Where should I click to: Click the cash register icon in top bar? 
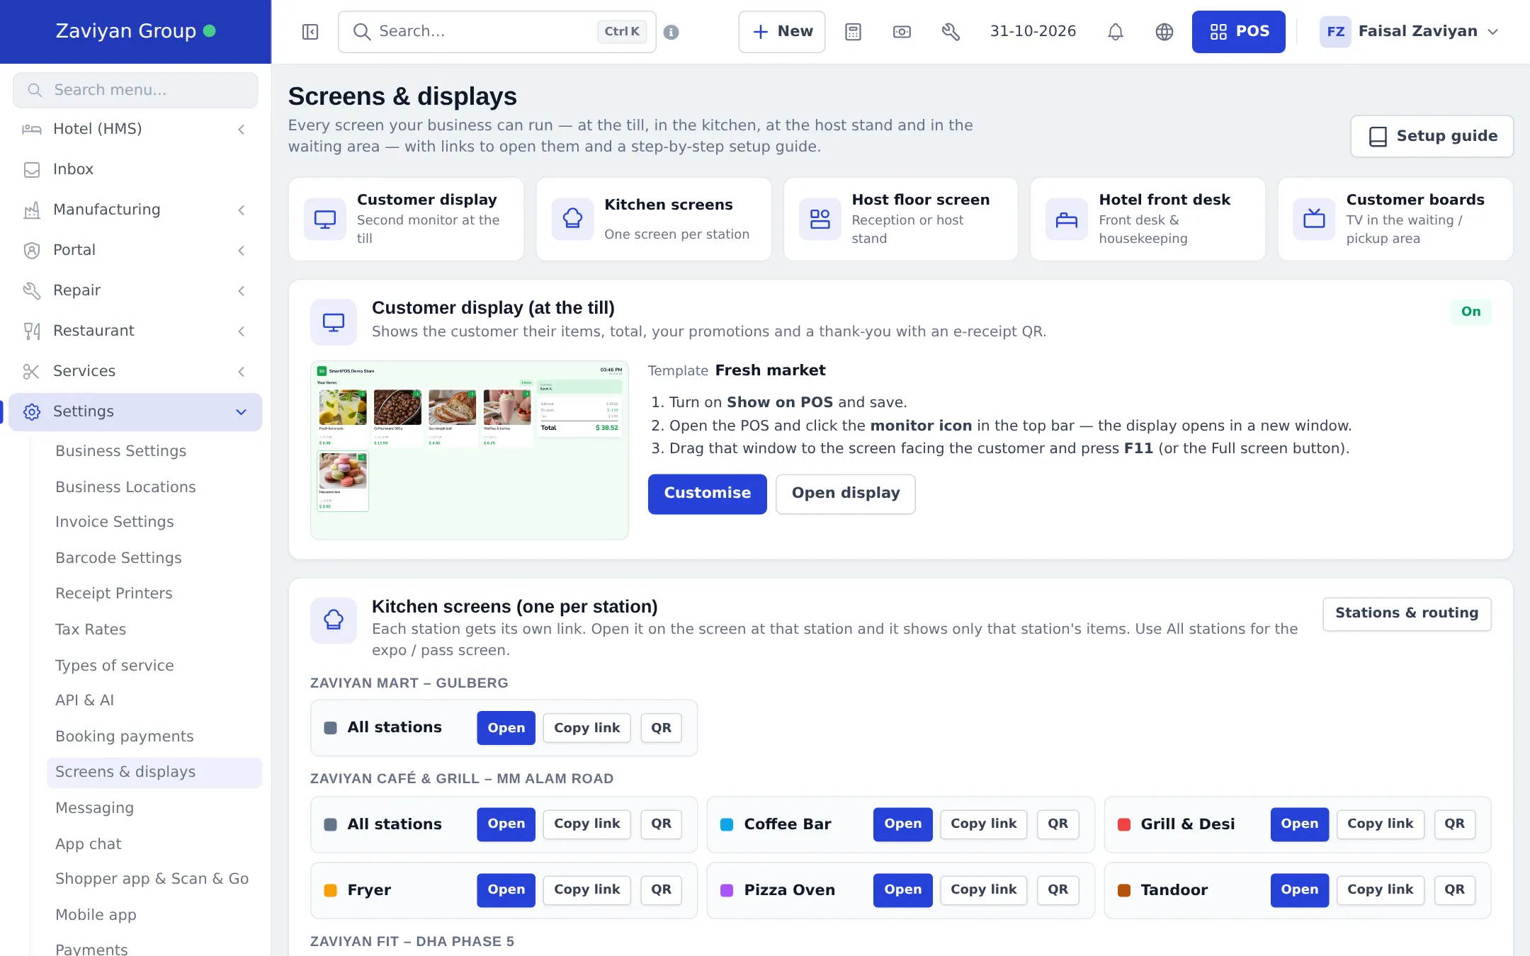point(902,32)
